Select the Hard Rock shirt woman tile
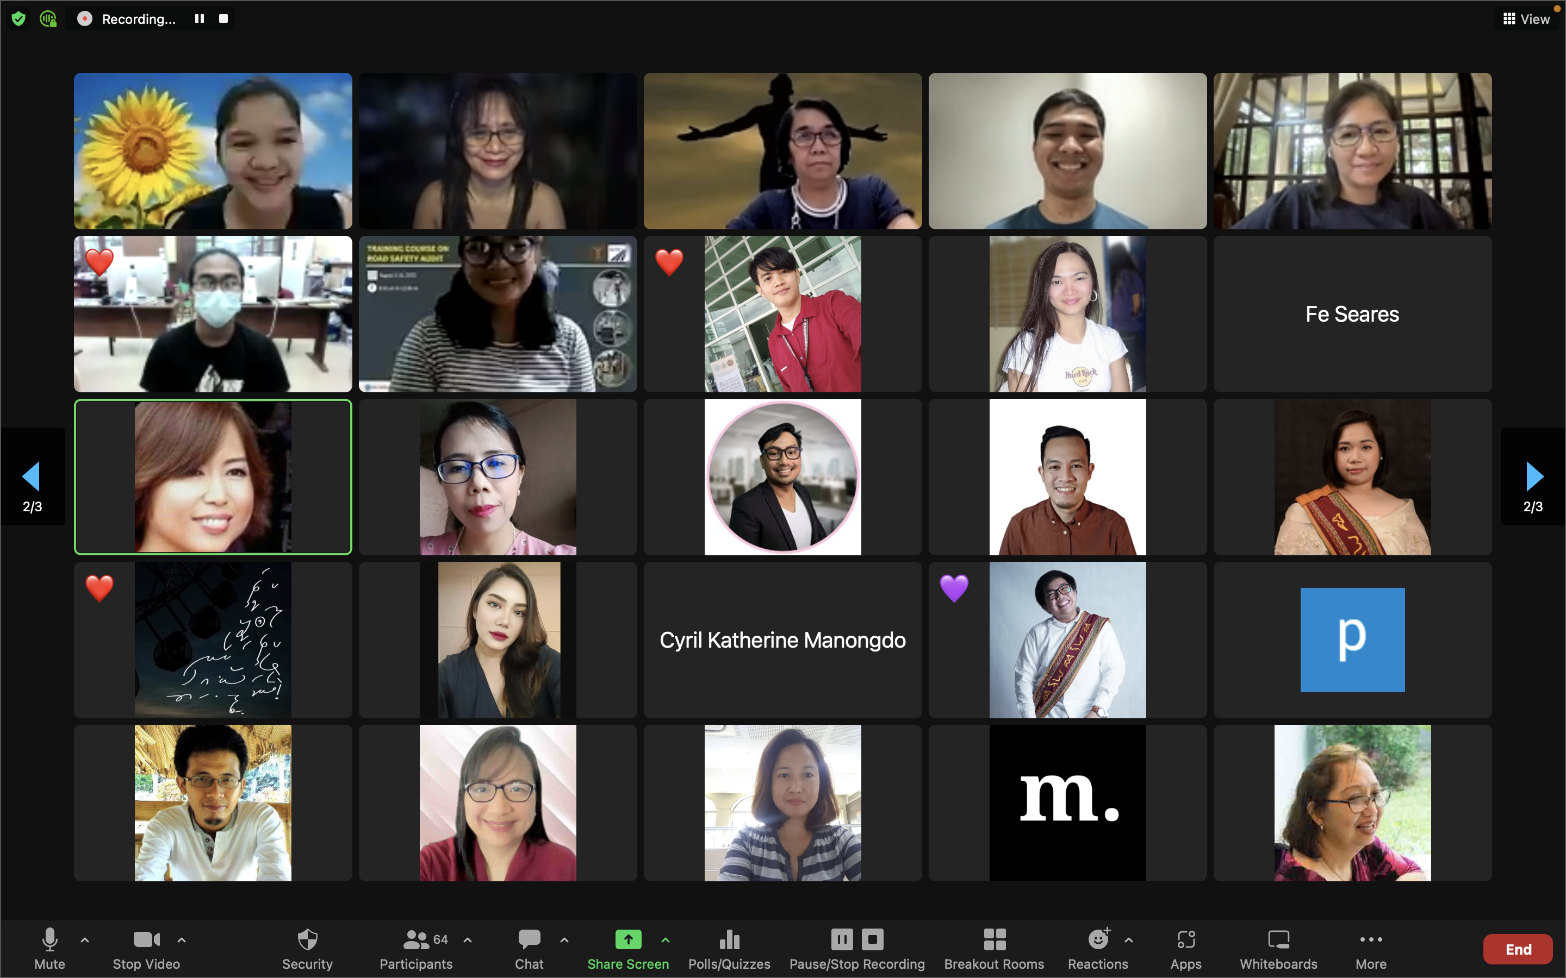Screen dimensions: 1566x978 [x=1068, y=314]
